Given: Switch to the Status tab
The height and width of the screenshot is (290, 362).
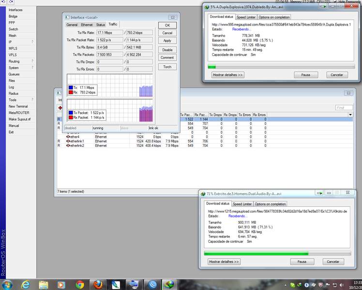Looking at the screenshot, I should (x=101, y=25).
